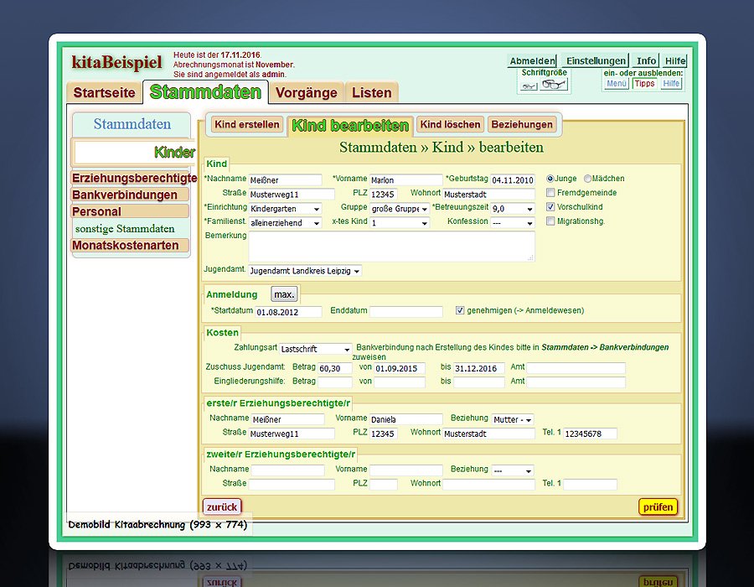Click the Kind Wohnort field Musterstadt

click(488, 195)
